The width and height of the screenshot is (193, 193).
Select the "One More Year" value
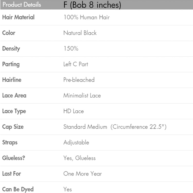coord(83,174)
